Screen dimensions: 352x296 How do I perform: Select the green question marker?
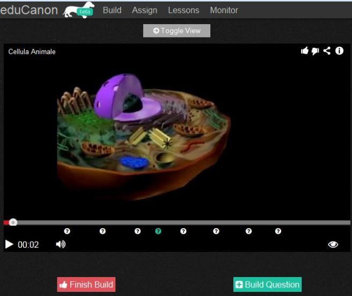coord(158,231)
